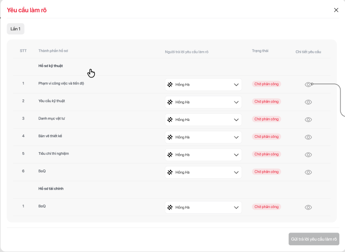This screenshot has width=345, height=252.
Task: Click eye icon for Yêu cầu kỹ thuật row
Action: (308, 102)
